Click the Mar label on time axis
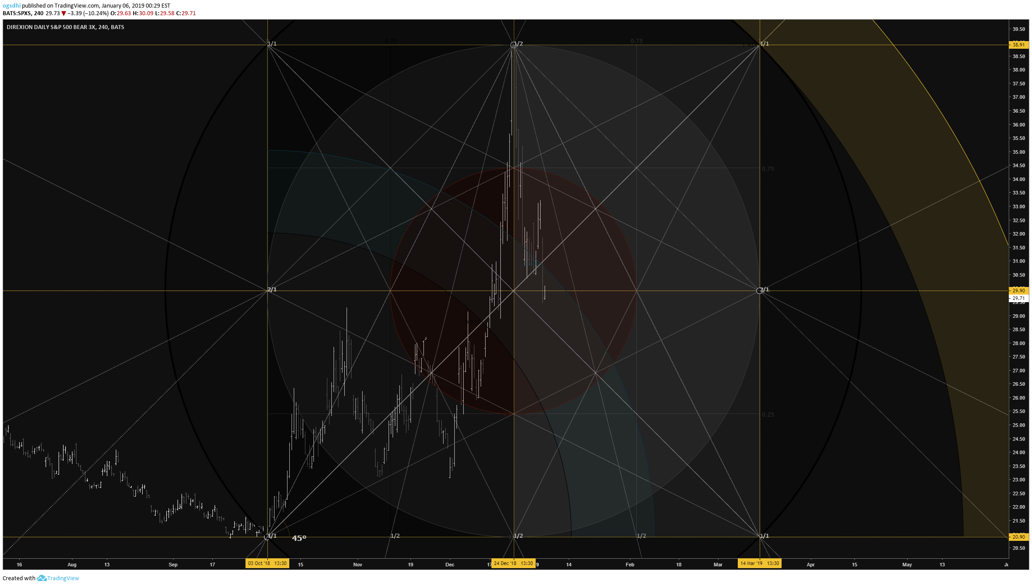Image resolution: width=1032 pixels, height=586 pixels. pos(718,565)
